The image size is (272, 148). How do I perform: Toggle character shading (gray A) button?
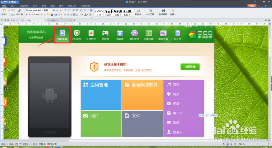(x=56, y=15)
